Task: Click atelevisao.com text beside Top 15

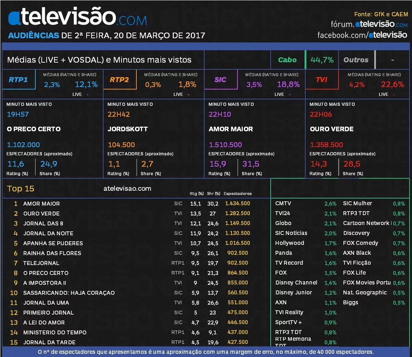Action: coord(127,188)
